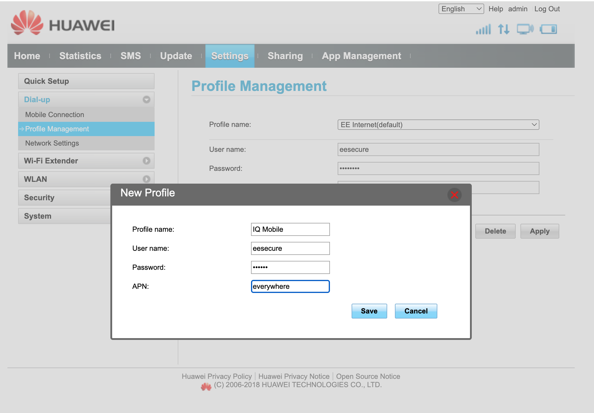Focus the dialog Profile name field

[290, 229]
